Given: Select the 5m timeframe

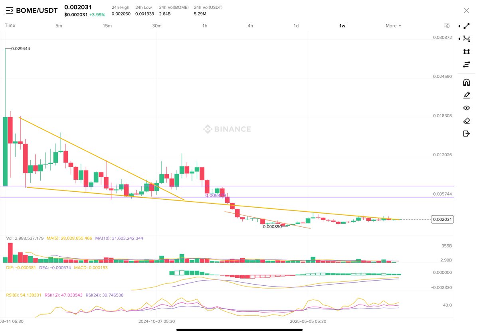Looking at the screenshot, I should [x=59, y=26].
